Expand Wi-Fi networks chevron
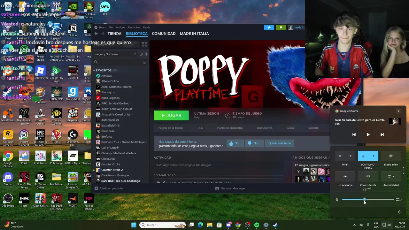The image size is (409, 230). tap(350, 156)
